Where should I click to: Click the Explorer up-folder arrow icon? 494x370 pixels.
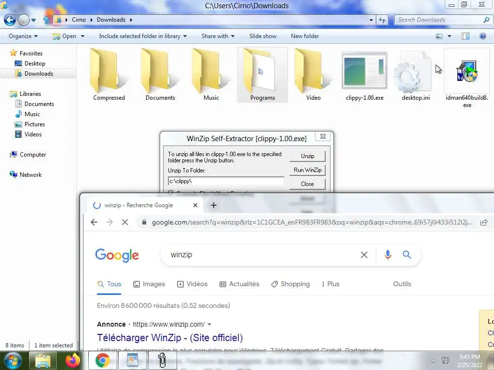tap(46, 20)
